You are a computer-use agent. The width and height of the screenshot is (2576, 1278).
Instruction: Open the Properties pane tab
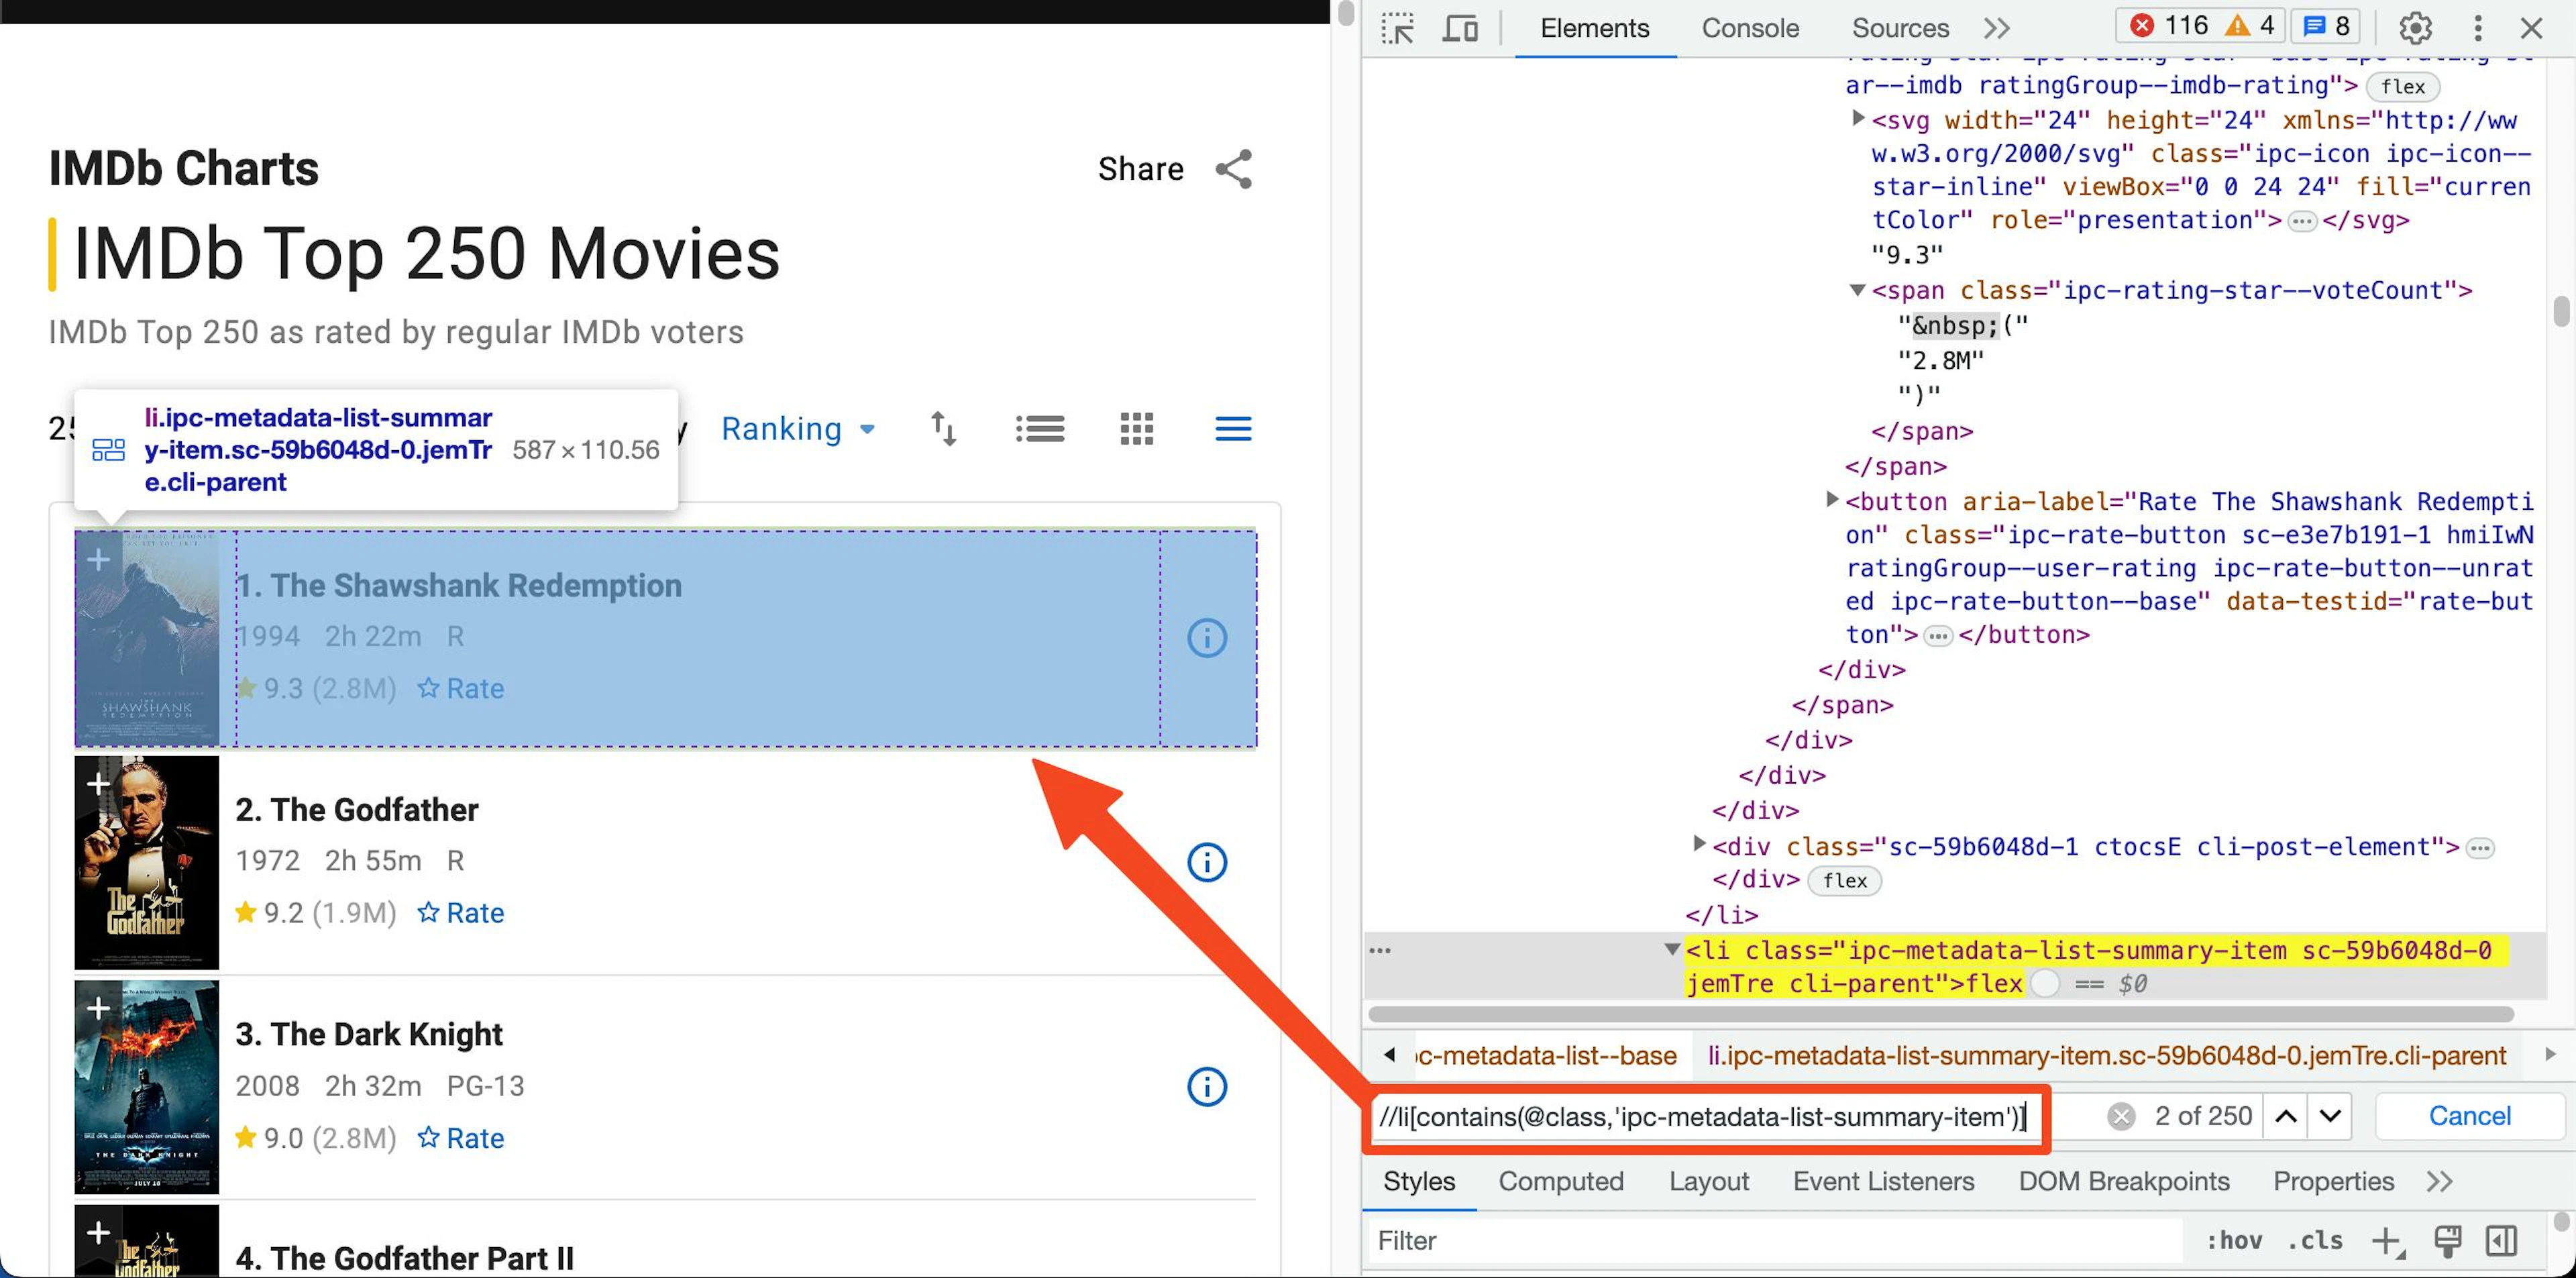(x=2333, y=1181)
